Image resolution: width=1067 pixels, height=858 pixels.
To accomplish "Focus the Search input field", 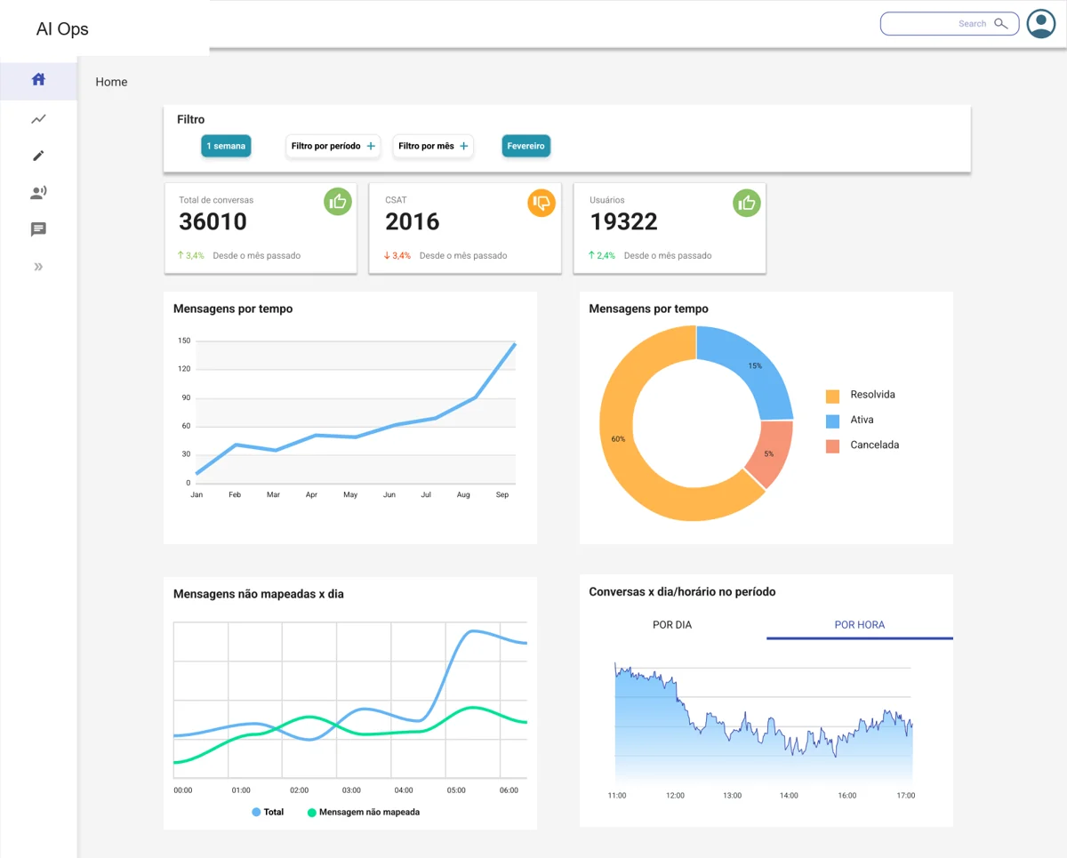I will pos(950,24).
